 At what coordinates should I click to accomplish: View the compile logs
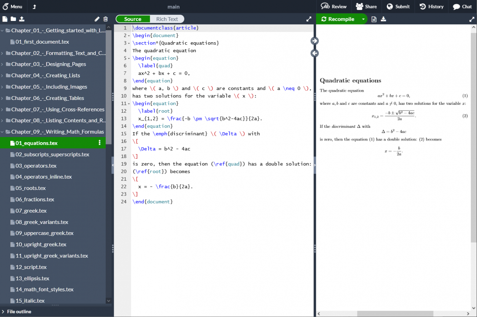click(374, 19)
